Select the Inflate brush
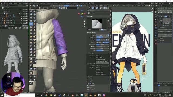 pyautogui.click(x=31, y=21)
